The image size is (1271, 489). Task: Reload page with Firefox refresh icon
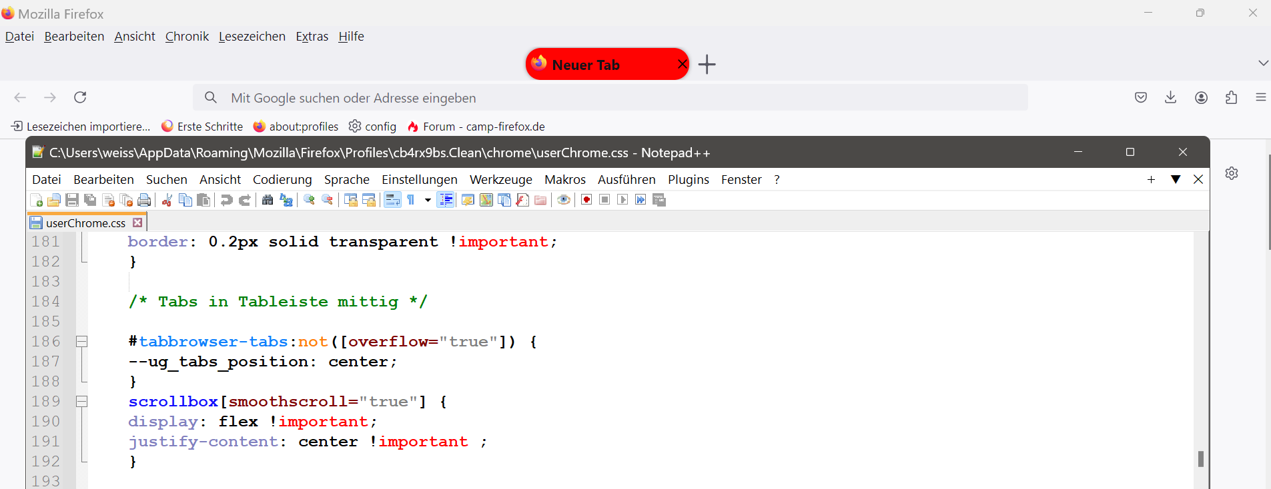[80, 97]
